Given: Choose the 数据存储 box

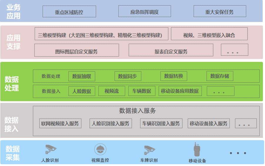Looking at the screenshot, I should (220, 76).
